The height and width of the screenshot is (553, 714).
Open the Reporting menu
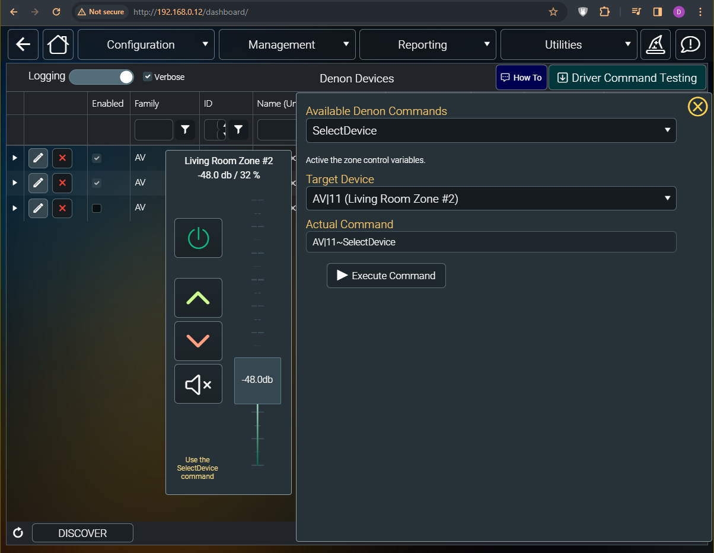(x=428, y=44)
